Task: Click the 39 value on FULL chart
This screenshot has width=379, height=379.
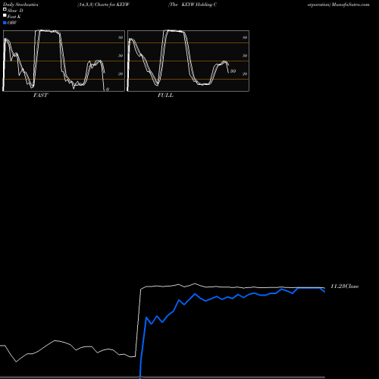Action: click(233, 71)
